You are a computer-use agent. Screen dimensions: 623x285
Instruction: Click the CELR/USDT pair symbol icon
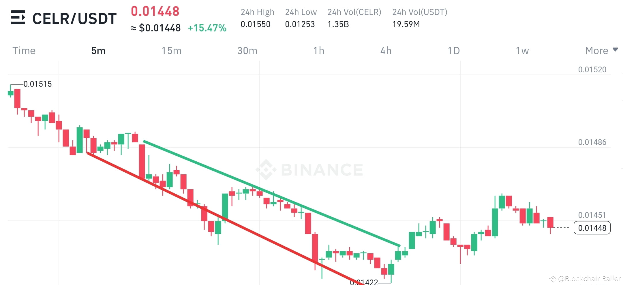tap(18, 18)
